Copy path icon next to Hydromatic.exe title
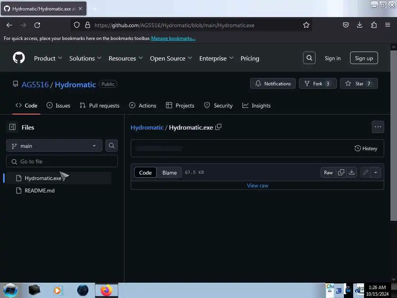 pyautogui.click(x=218, y=127)
